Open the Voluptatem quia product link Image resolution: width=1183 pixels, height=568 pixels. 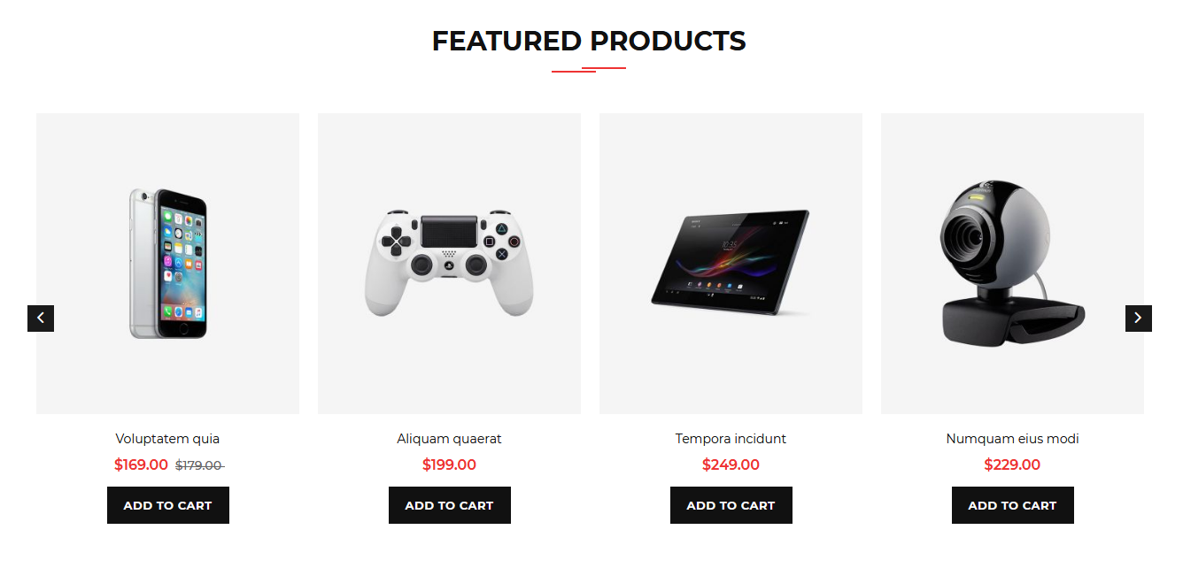167,438
